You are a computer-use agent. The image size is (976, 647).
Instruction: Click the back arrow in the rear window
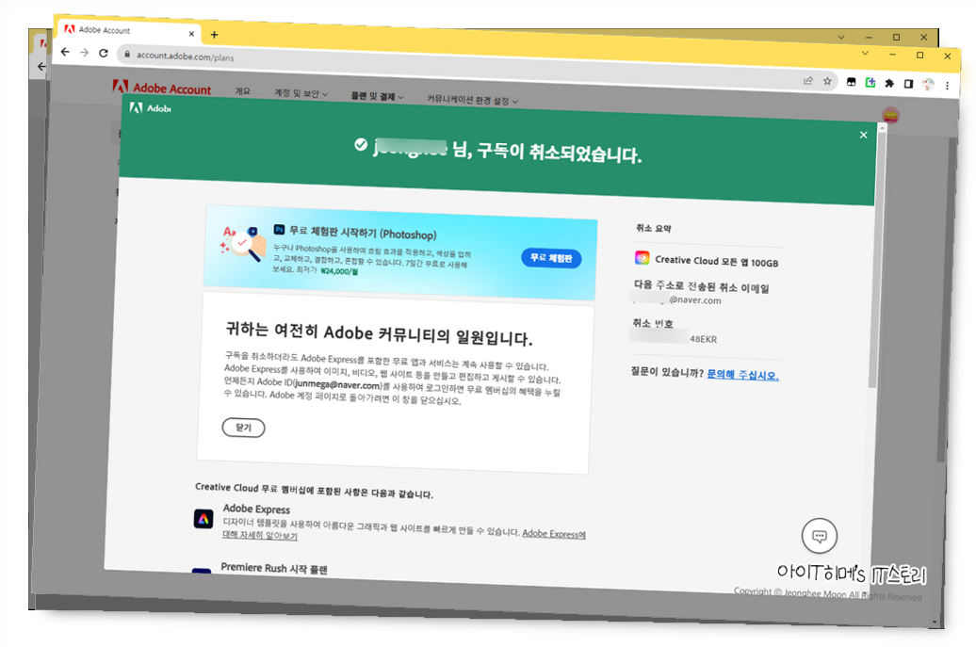pyautogui.click(x=41, y=66)
